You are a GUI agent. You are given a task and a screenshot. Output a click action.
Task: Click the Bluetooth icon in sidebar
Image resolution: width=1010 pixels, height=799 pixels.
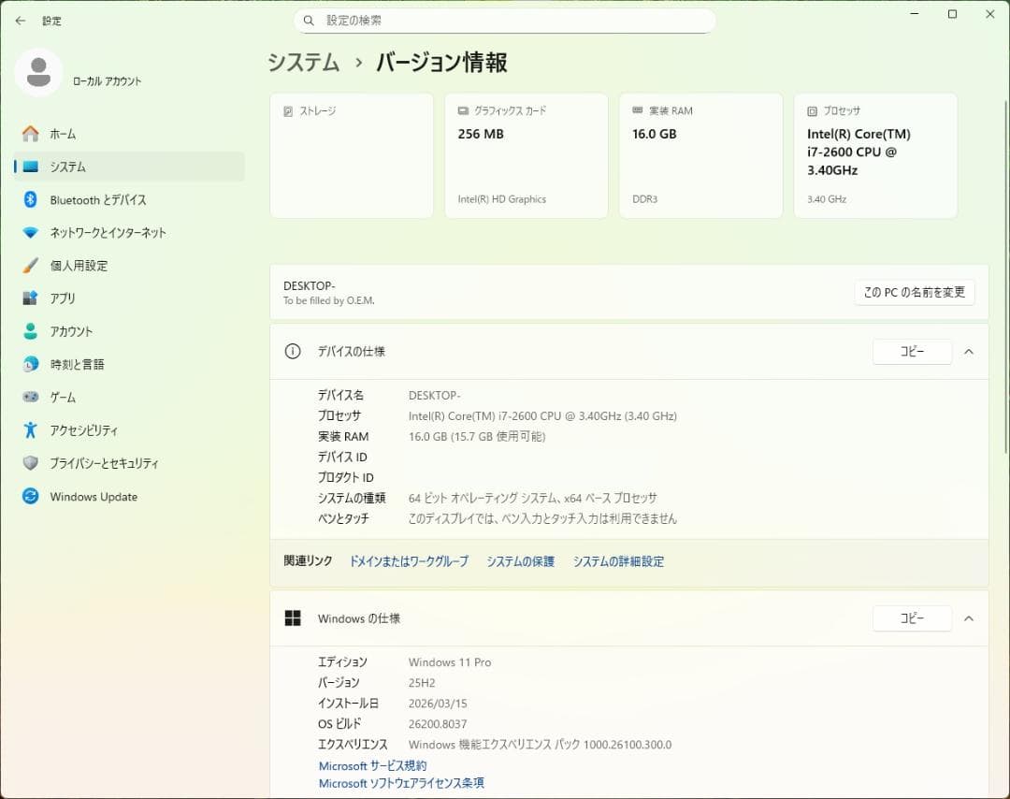click(30, 200)
